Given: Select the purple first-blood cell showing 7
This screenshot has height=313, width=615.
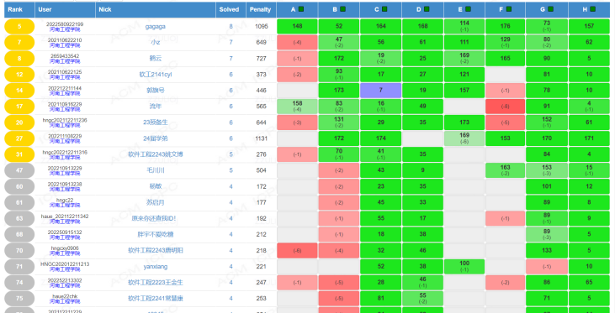Looking at the screenshot, I should click(380, 91).
